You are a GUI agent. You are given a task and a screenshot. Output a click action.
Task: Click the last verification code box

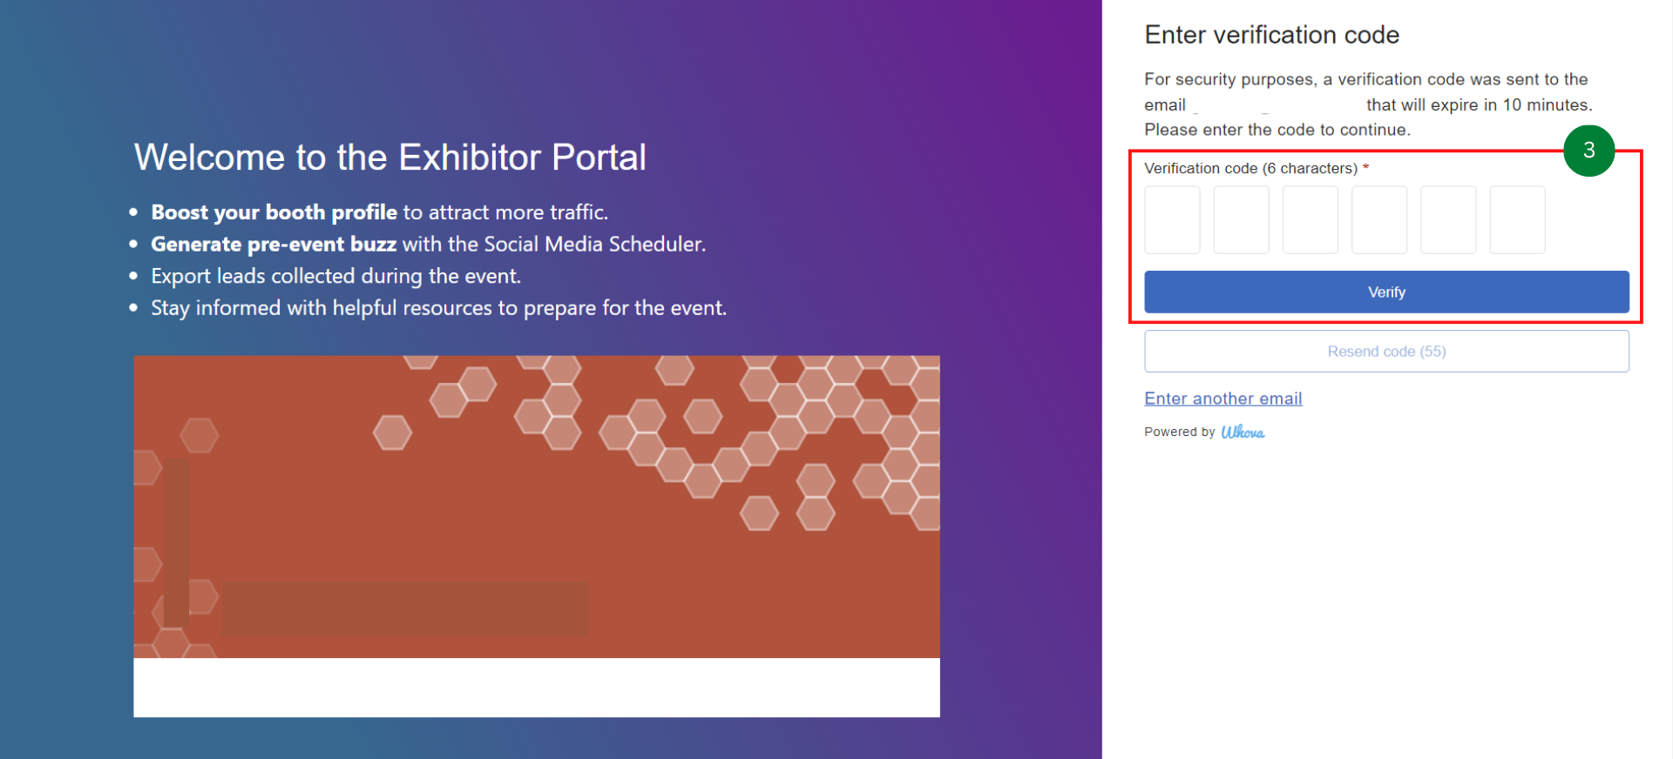tap(1516, 219)
